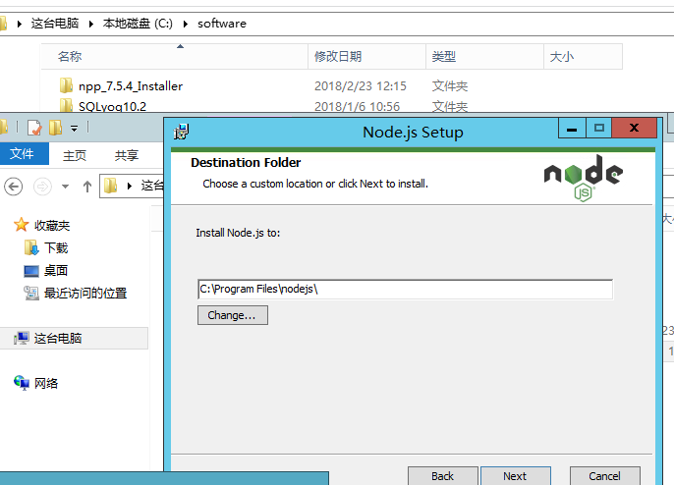Viewport: 674px width, 485px height.
Task: Click the 网络 network icon
Action: (x=21, y=382)
